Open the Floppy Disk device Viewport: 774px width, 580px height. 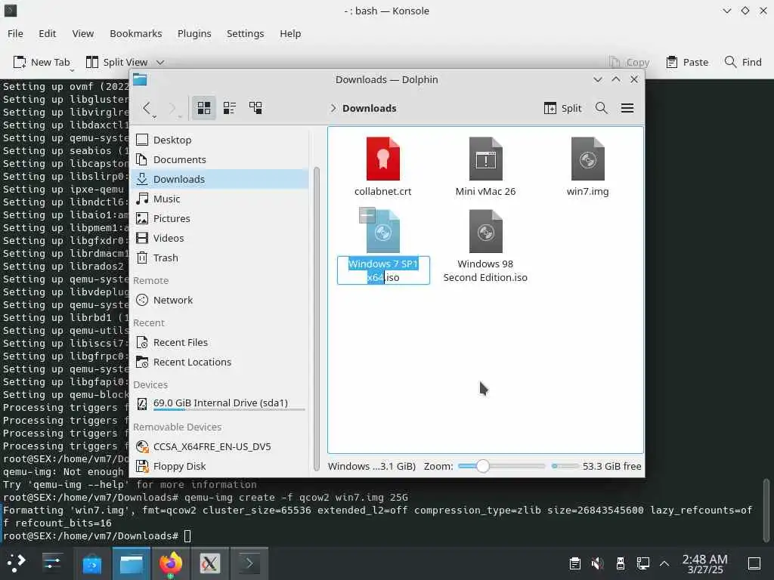(220, 467)
